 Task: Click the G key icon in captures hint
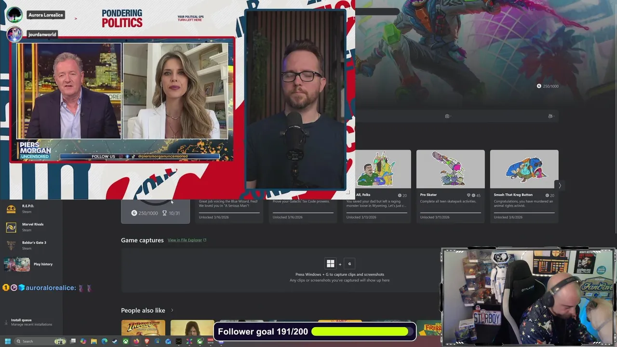(349, 264)
